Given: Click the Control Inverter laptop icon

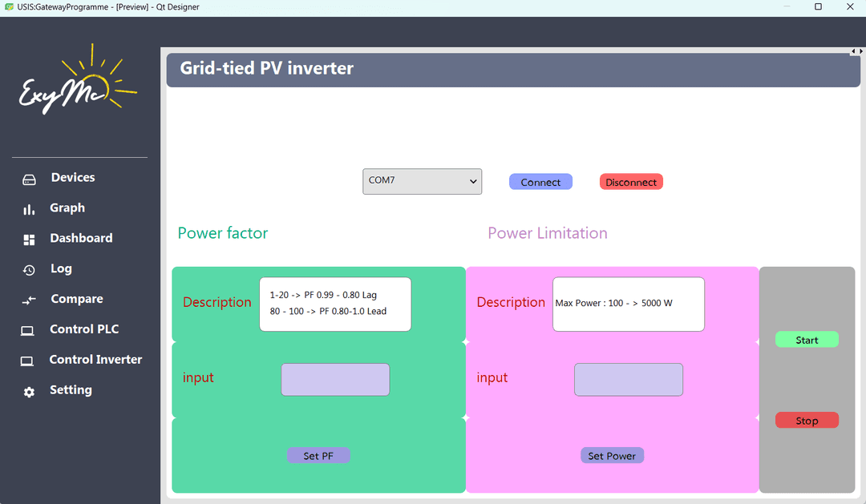Looking at the screenshot, I should tap(27, 361).
